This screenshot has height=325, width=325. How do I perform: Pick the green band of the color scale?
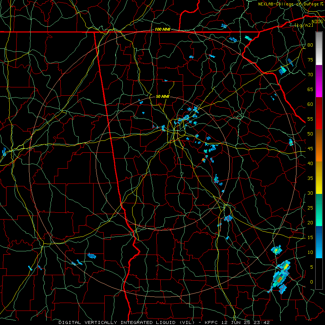click(x=319, y=210)
